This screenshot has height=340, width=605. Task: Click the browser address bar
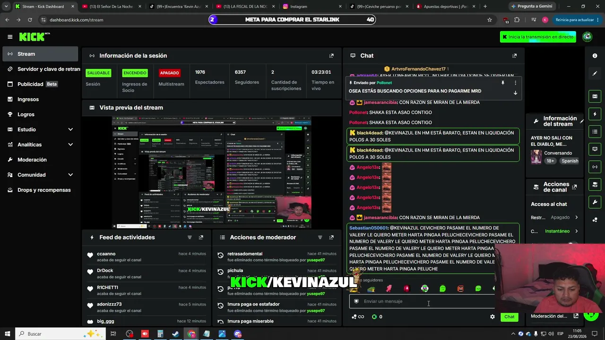pyautogui.click(x=265, y=20)
